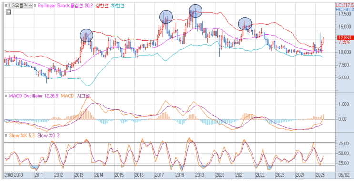Screen dimensions: 354x181
Task: Click the 7,35% change value
Action: click(x=344, y=42)
